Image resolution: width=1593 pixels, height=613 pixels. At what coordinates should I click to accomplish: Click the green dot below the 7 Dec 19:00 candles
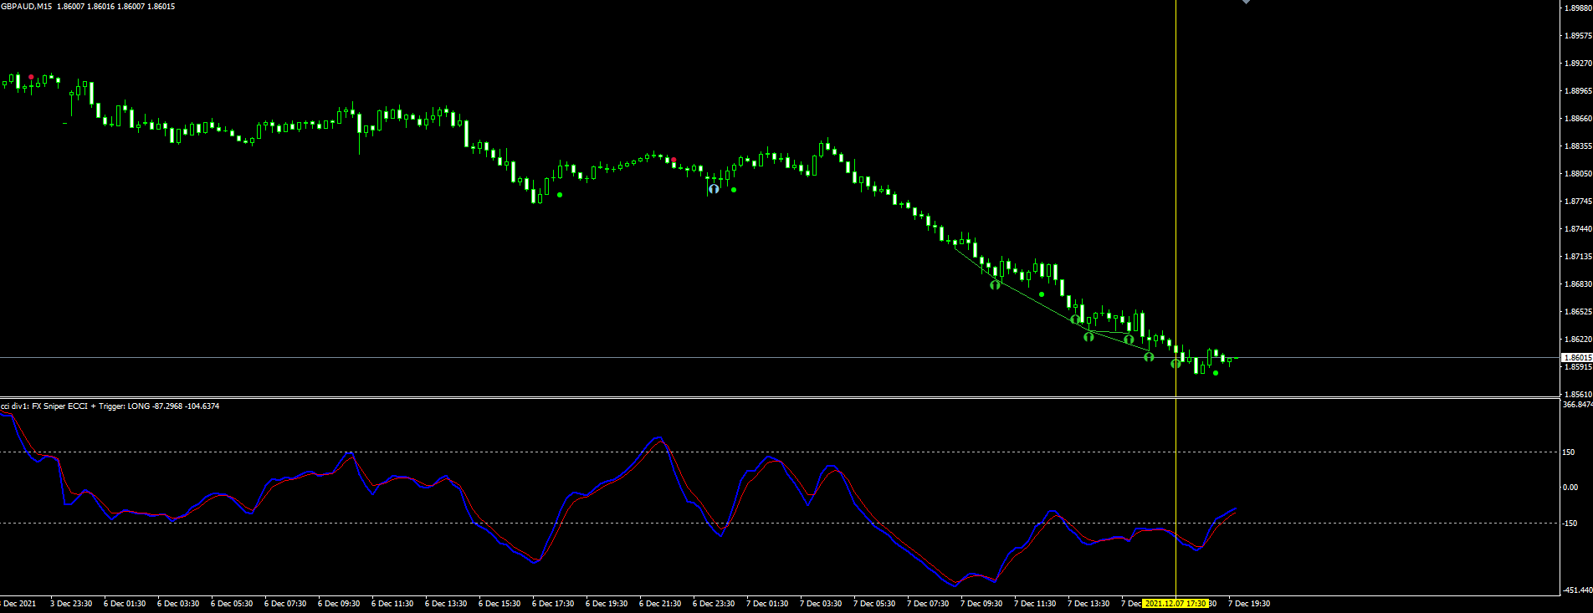[1216, 373]
